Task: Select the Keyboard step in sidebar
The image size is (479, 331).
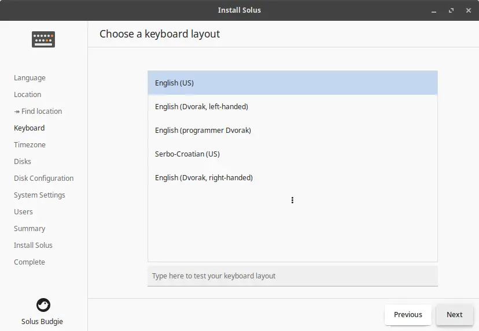Action: [x=30, y=128]
